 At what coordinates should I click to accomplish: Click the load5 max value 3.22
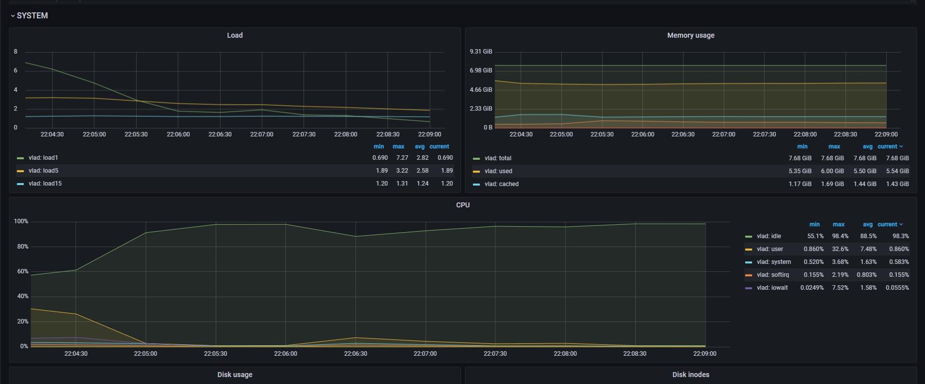coord(402,171)
